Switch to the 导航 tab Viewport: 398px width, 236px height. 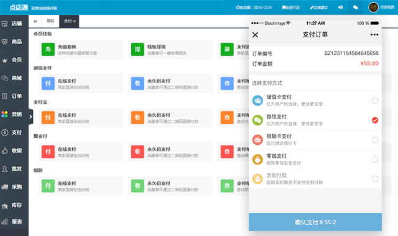coord(50,21)
